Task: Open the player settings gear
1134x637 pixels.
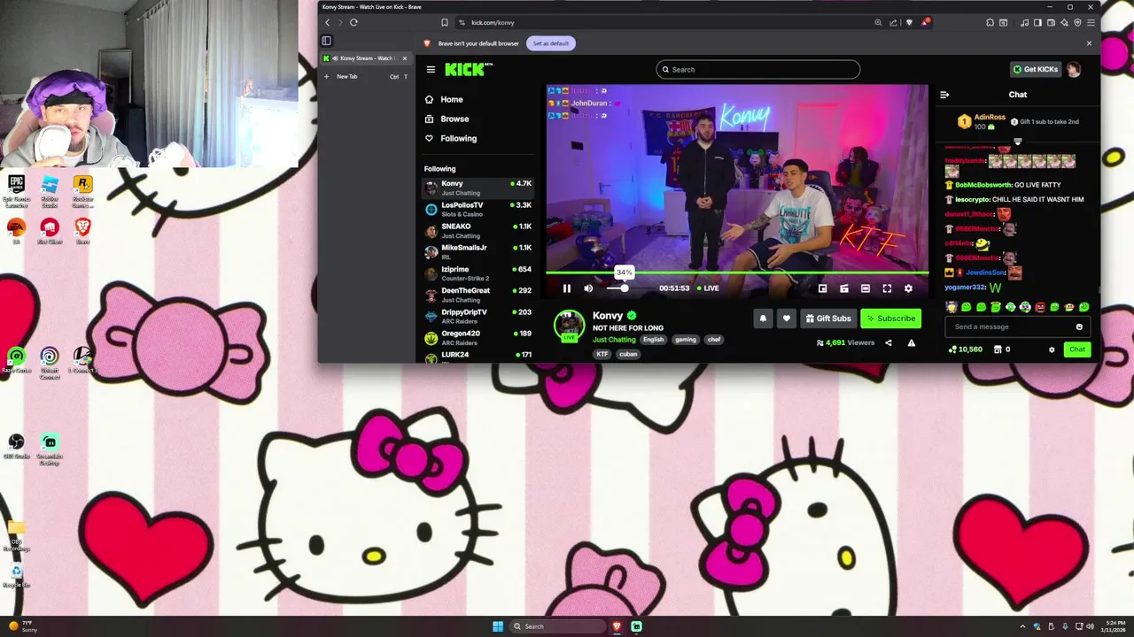Action: pyautogui.click(x=908, y=288)
